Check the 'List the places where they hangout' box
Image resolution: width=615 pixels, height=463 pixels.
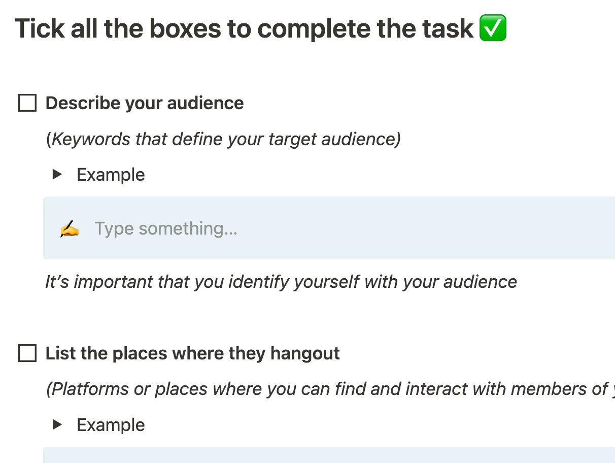[27, 353]
